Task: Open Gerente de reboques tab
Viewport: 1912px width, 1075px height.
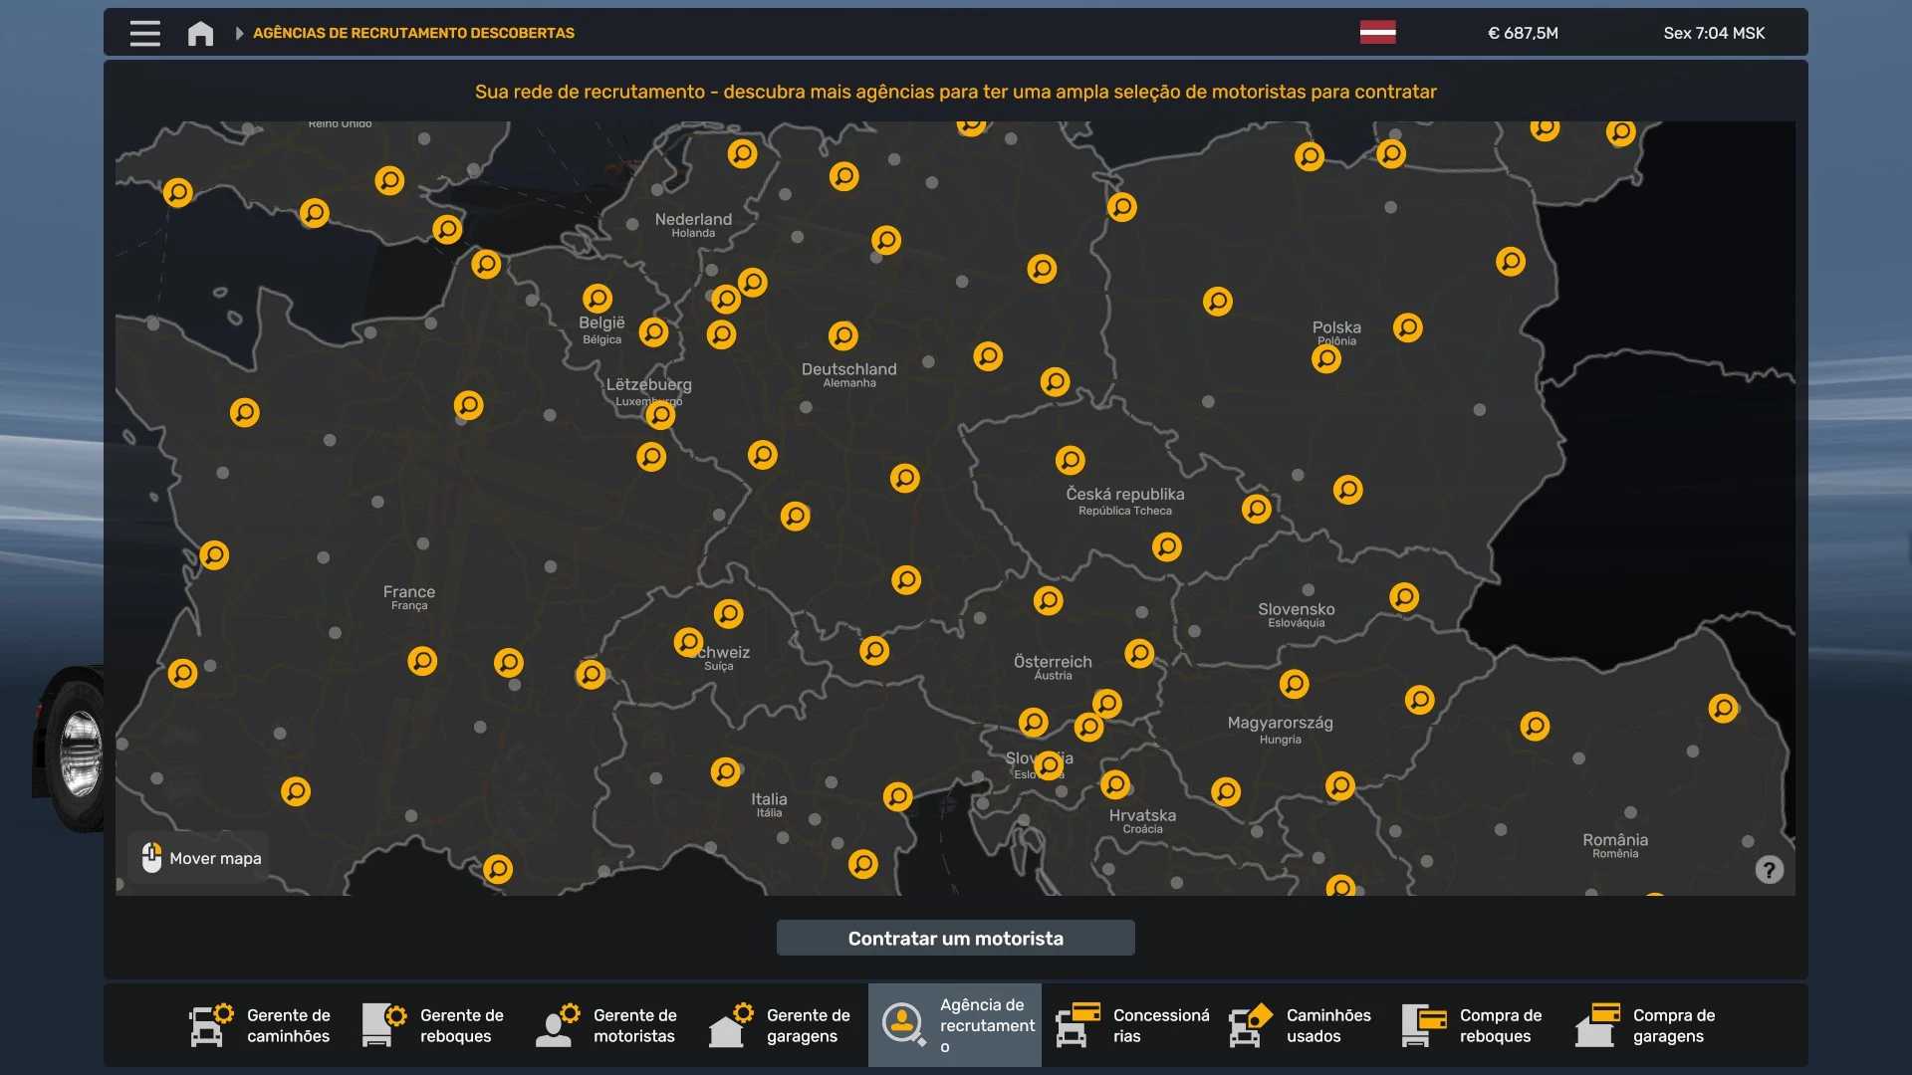Action: click(434, 1025)
